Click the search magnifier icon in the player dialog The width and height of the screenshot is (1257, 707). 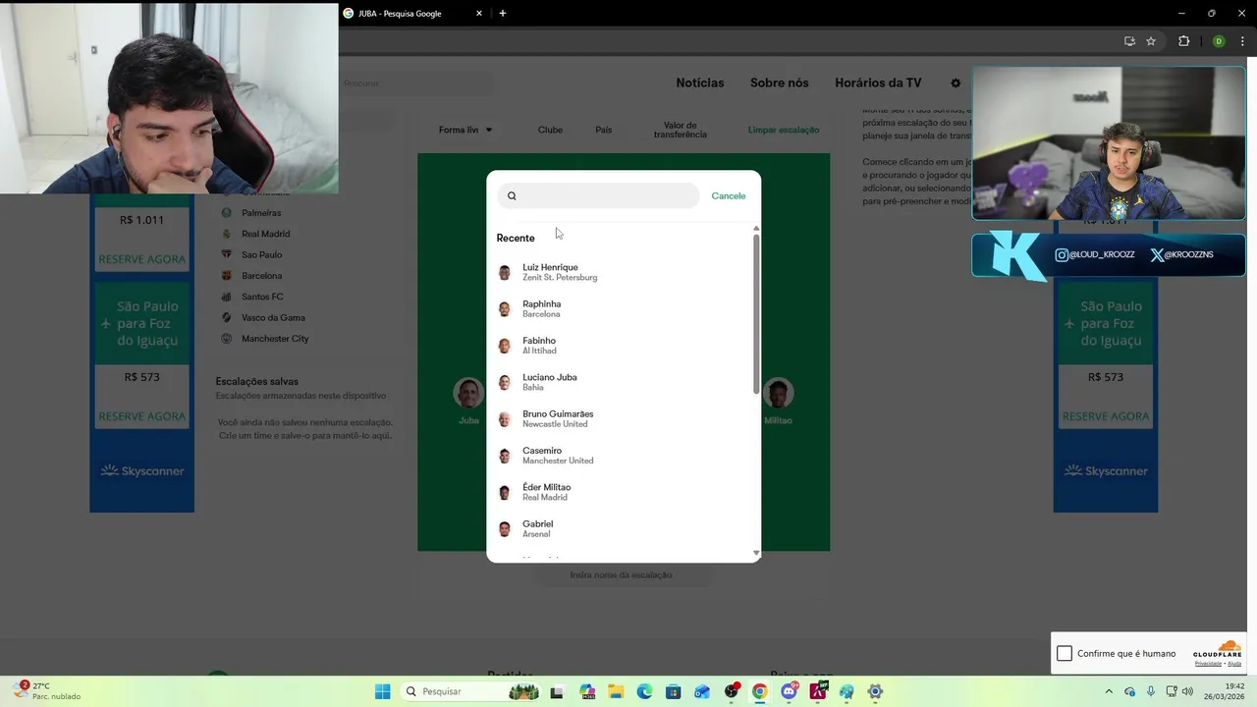(x=512, y=196)
